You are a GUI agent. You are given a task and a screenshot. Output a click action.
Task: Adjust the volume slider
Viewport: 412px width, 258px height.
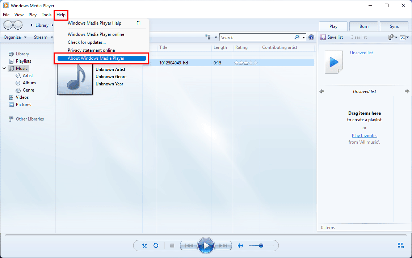pos(261,246)
